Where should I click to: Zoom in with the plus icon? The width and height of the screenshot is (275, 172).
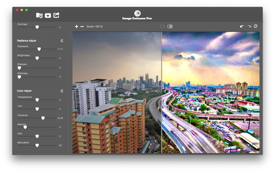click(76, 26)
